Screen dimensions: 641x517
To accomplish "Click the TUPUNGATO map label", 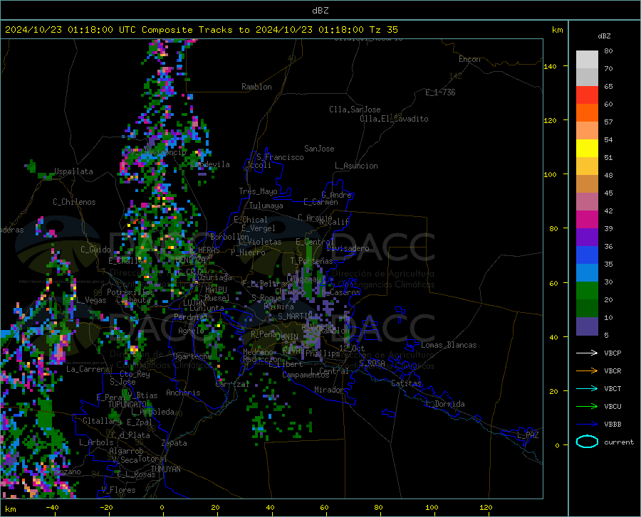I will coord(127,405).
